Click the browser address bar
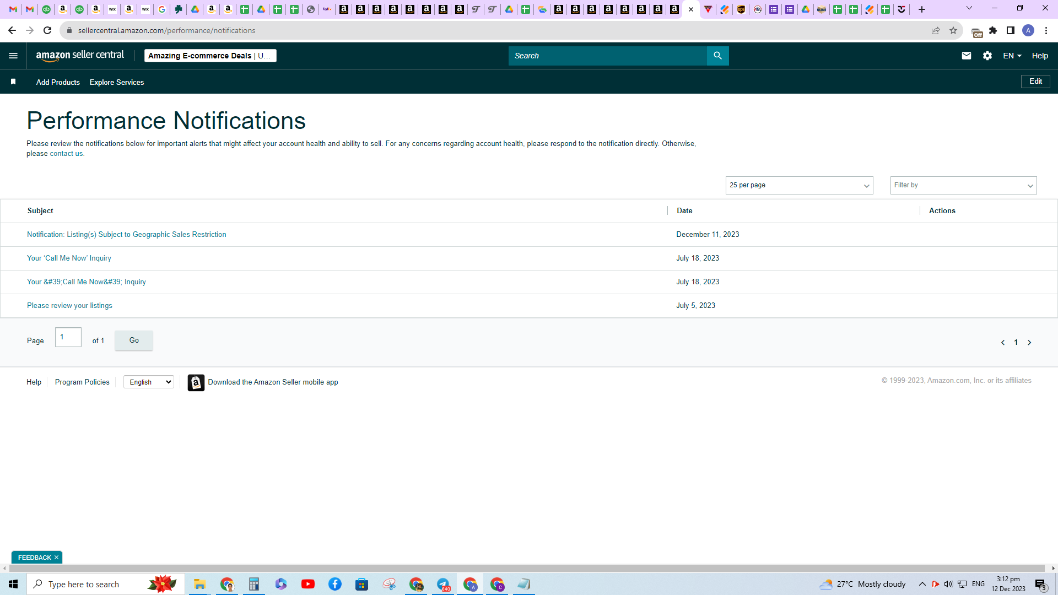1058x595 pixels. click(496, 30)
